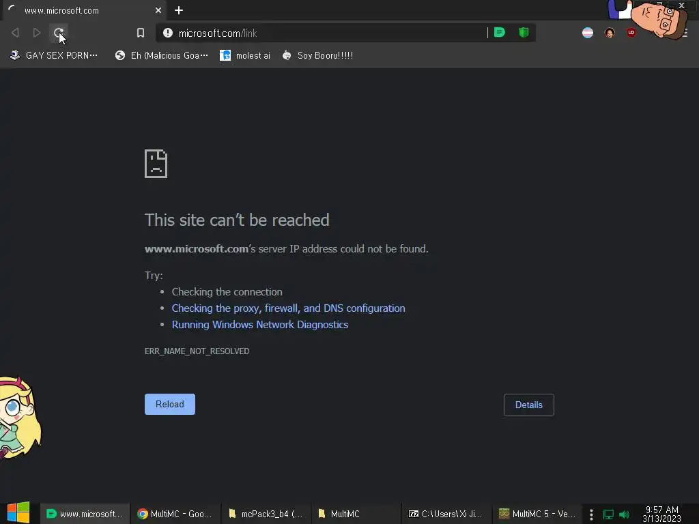This screenshot has height=524, width=699.
Task: Select the www.microsoft.com browser tab
Action: click(84, 10)
